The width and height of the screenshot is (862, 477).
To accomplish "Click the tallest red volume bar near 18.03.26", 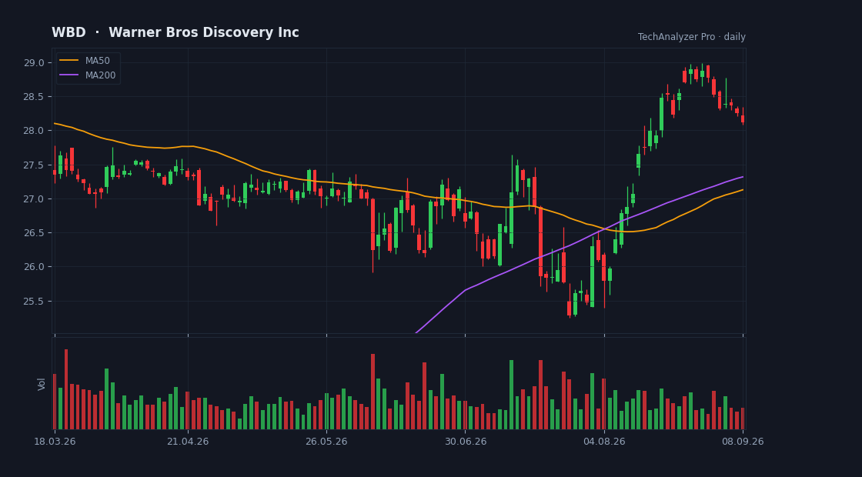I will click(66, 389).
